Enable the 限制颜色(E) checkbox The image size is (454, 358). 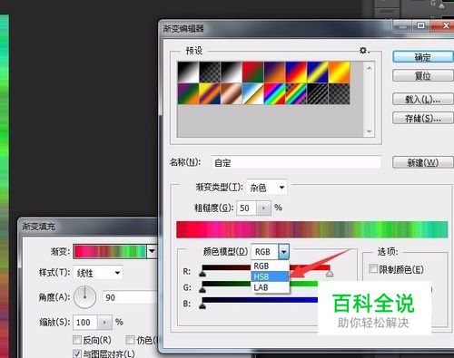373,268
